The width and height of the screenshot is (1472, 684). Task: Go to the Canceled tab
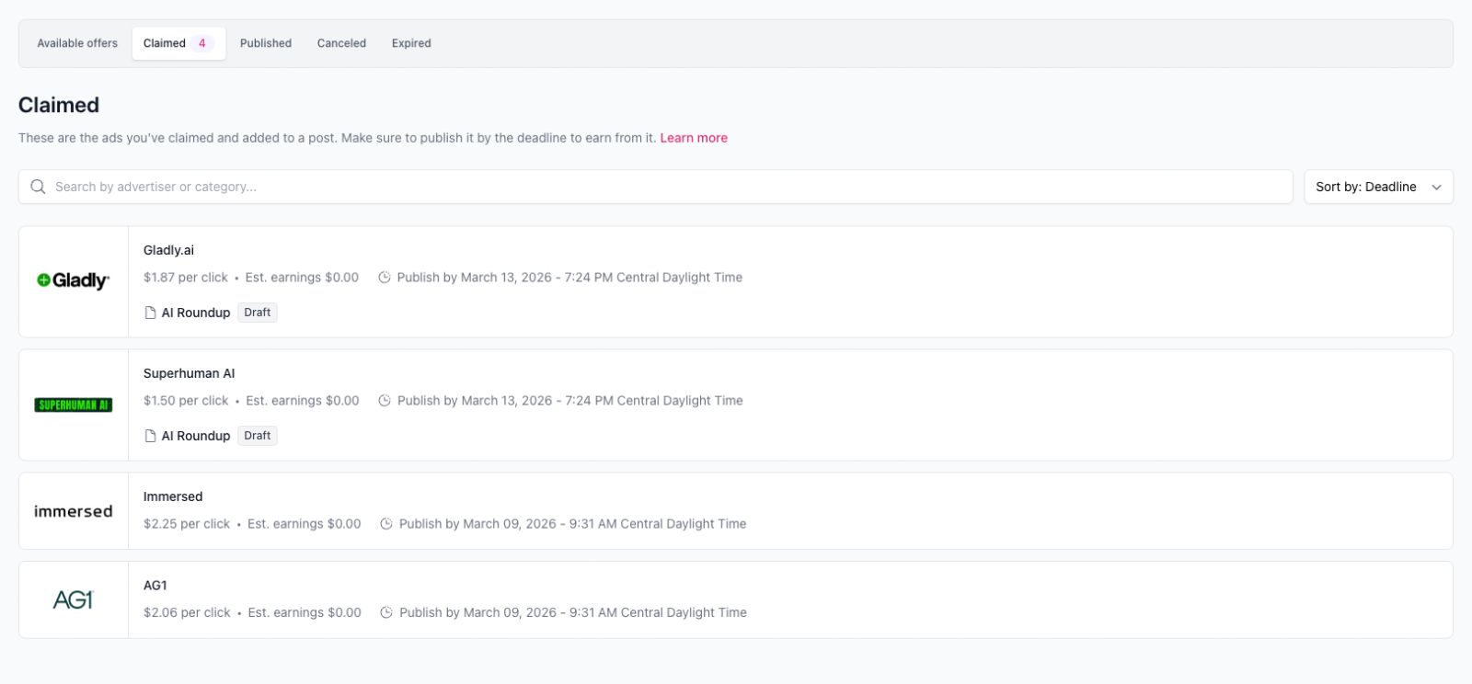(341, 43)
